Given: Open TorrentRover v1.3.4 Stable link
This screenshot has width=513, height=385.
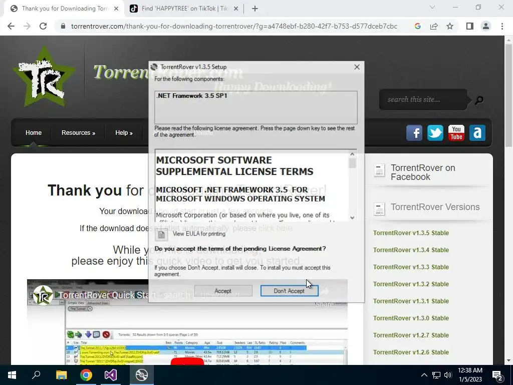Looking at the screenshot, I should coord(411,250).
